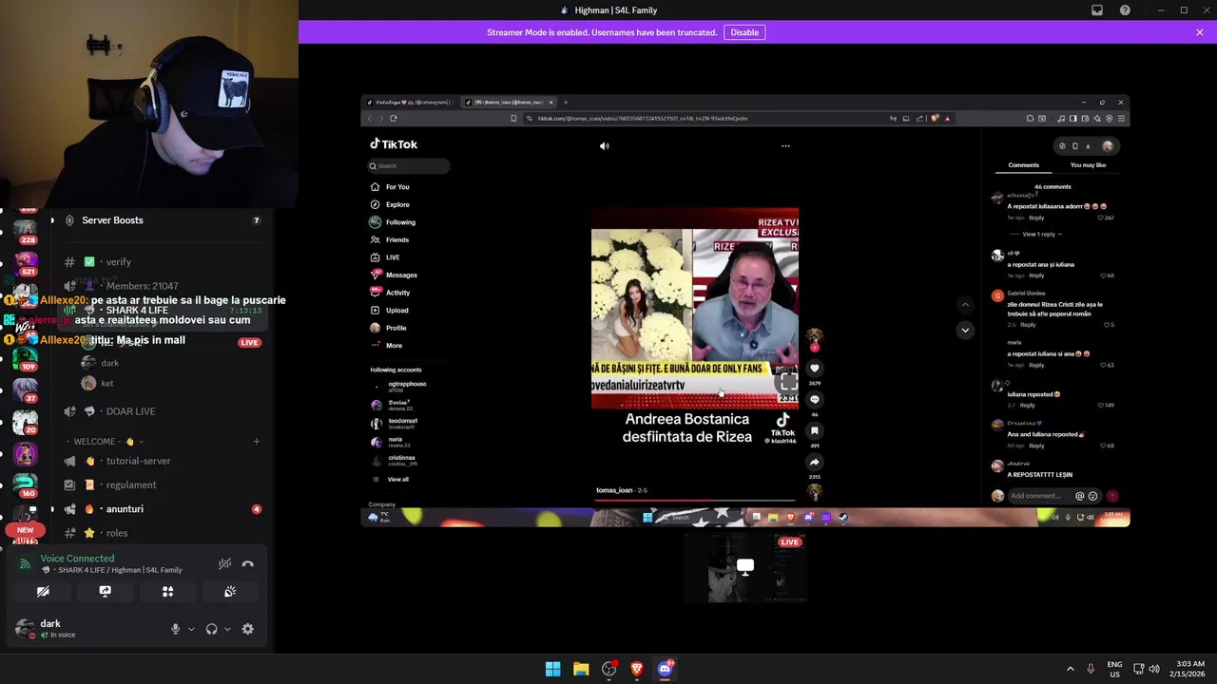Focus the TikTok search field
This screenshot has height=684, width=1217.
pyautogui.click(x=409, y=165)
